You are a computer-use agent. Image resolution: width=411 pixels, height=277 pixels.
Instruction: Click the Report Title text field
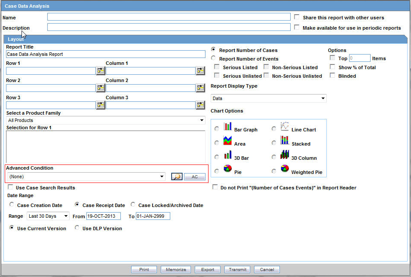[x=106, y=54]
